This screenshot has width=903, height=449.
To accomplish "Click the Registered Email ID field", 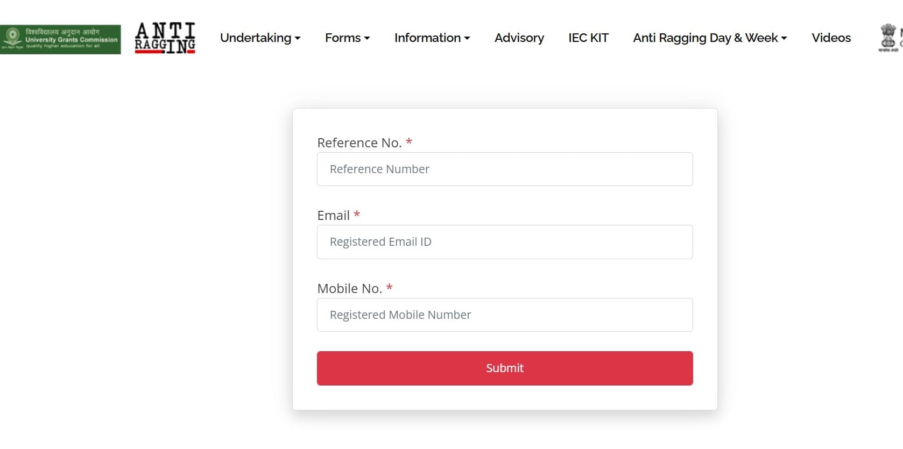I will click(504, 242).
